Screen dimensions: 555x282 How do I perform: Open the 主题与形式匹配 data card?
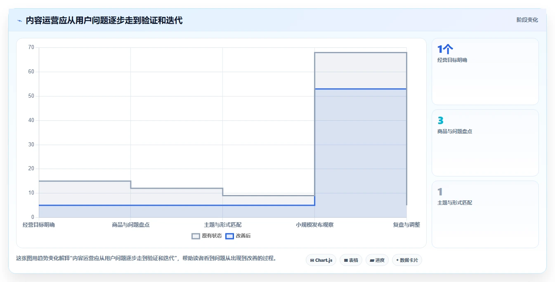pos(485,214)
